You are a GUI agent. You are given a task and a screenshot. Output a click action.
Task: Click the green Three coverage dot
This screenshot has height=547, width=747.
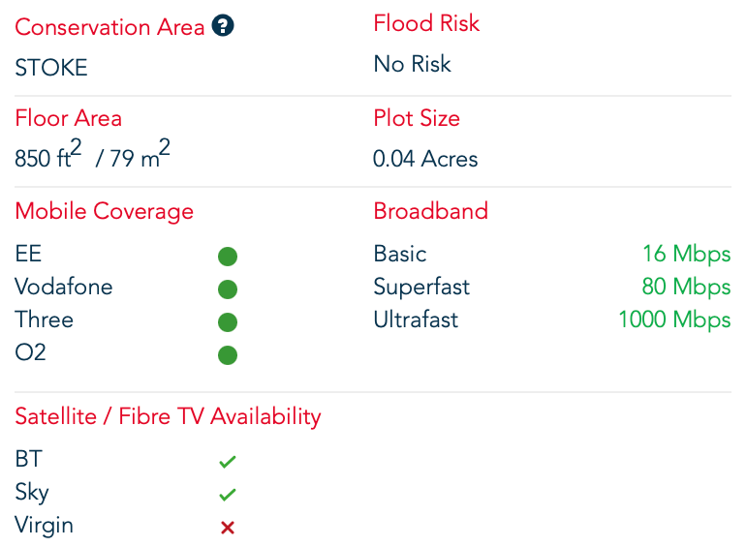pos(228,321)
